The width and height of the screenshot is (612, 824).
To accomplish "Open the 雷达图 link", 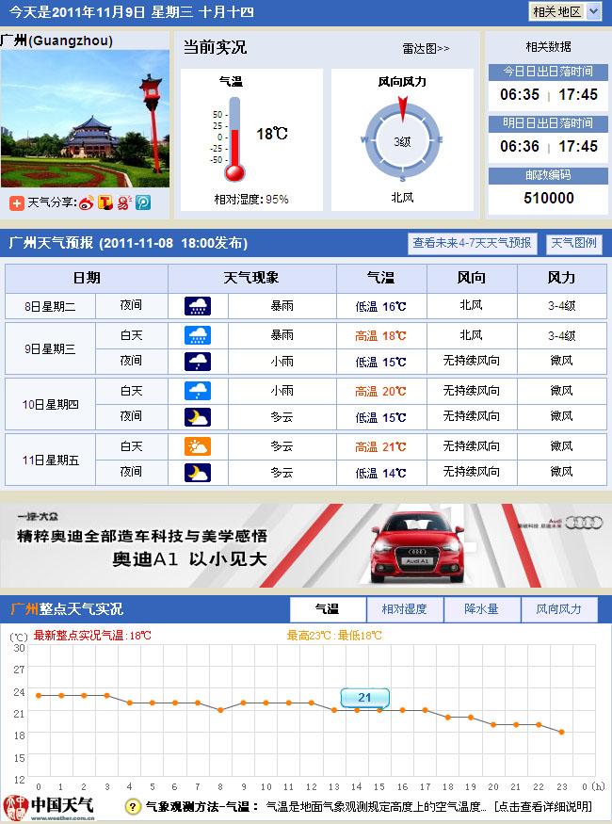I will click(426, 48).
